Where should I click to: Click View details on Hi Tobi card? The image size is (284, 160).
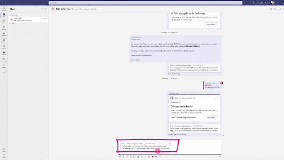point(211,24)
